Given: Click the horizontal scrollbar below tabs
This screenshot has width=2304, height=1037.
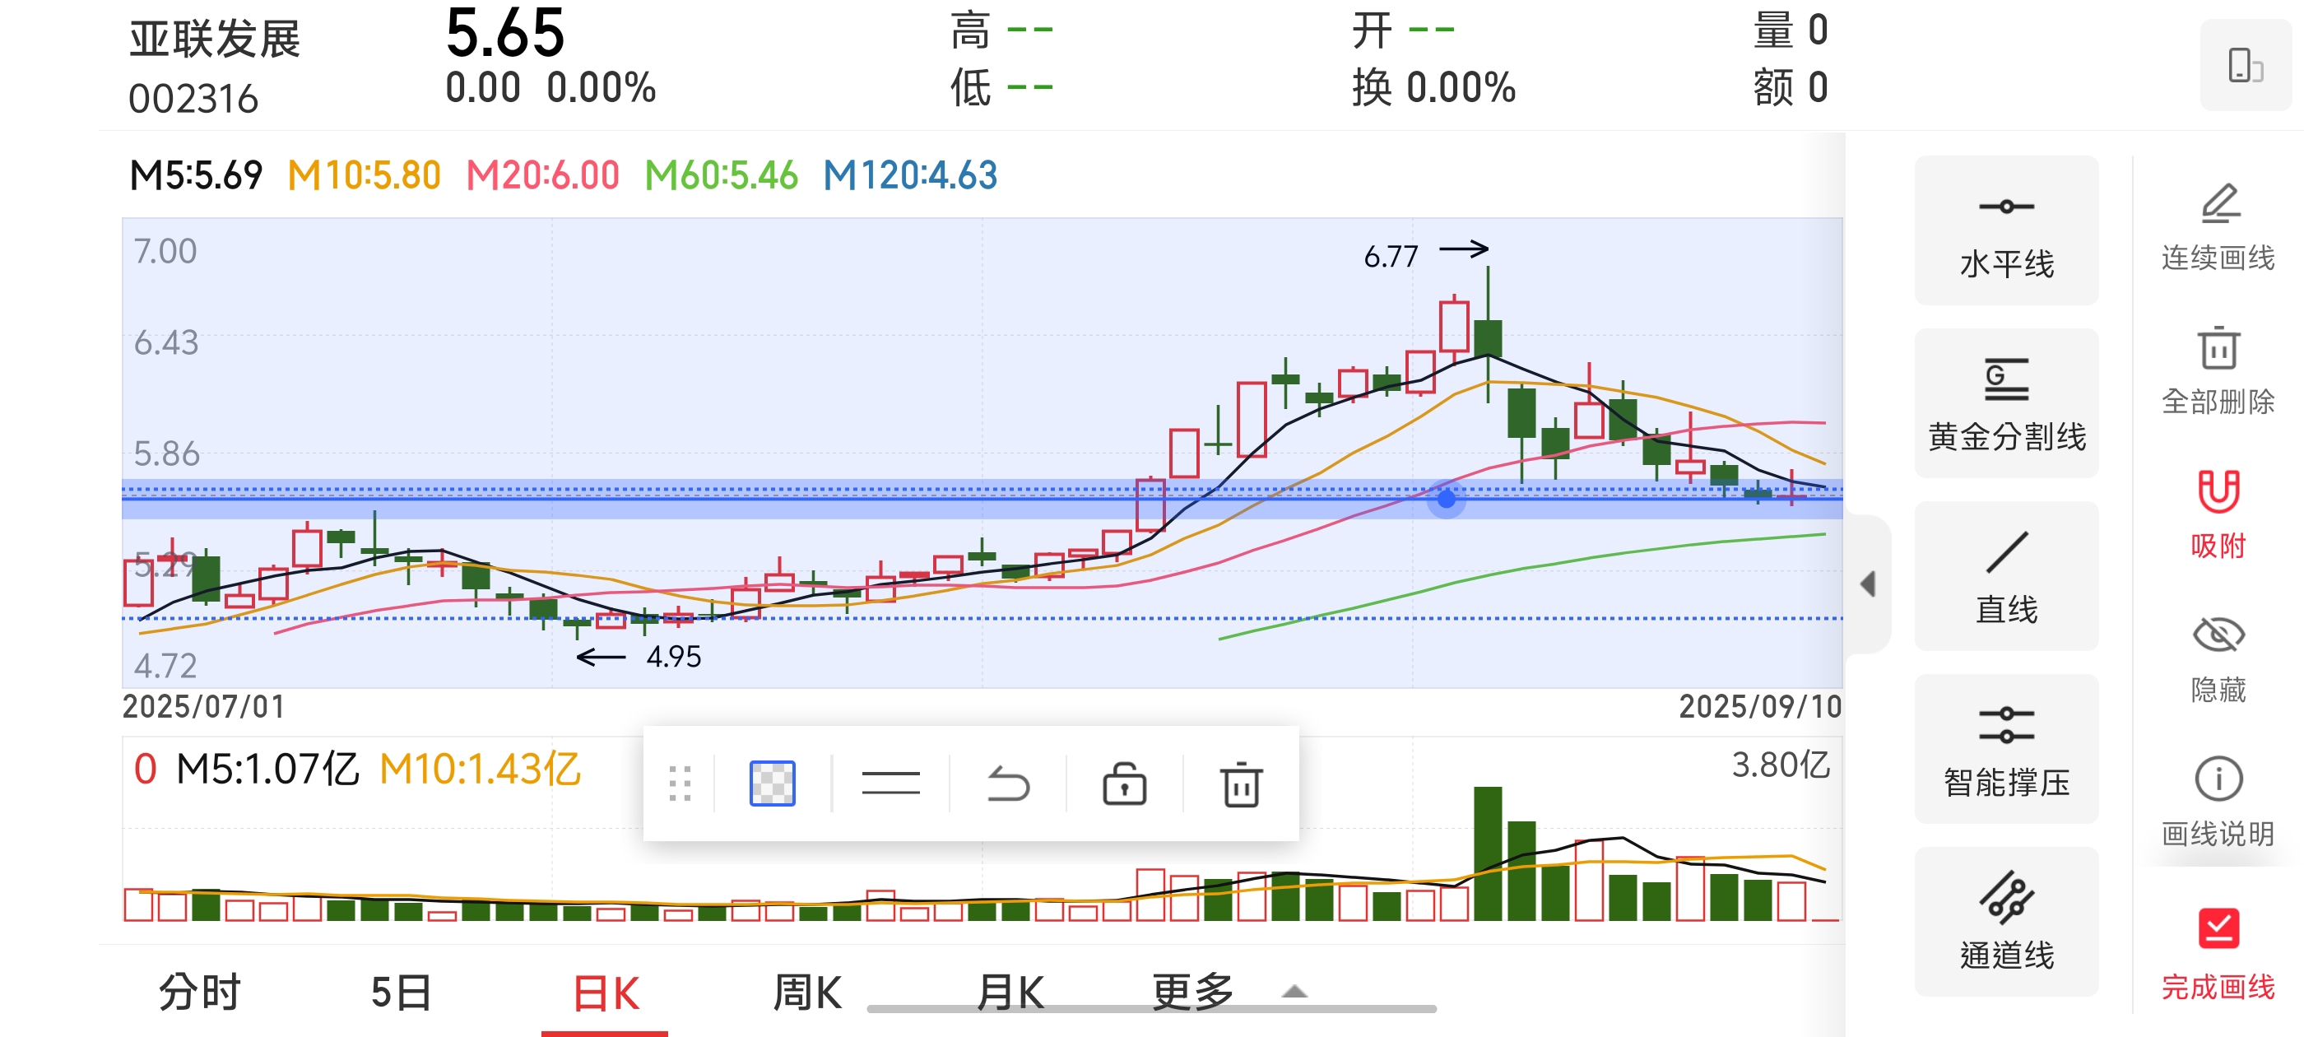Looking at the screenshot, I should (x=1152, y=1009).
